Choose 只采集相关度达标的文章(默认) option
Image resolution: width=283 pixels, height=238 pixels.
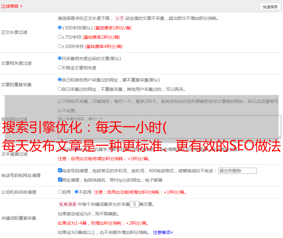60,58
